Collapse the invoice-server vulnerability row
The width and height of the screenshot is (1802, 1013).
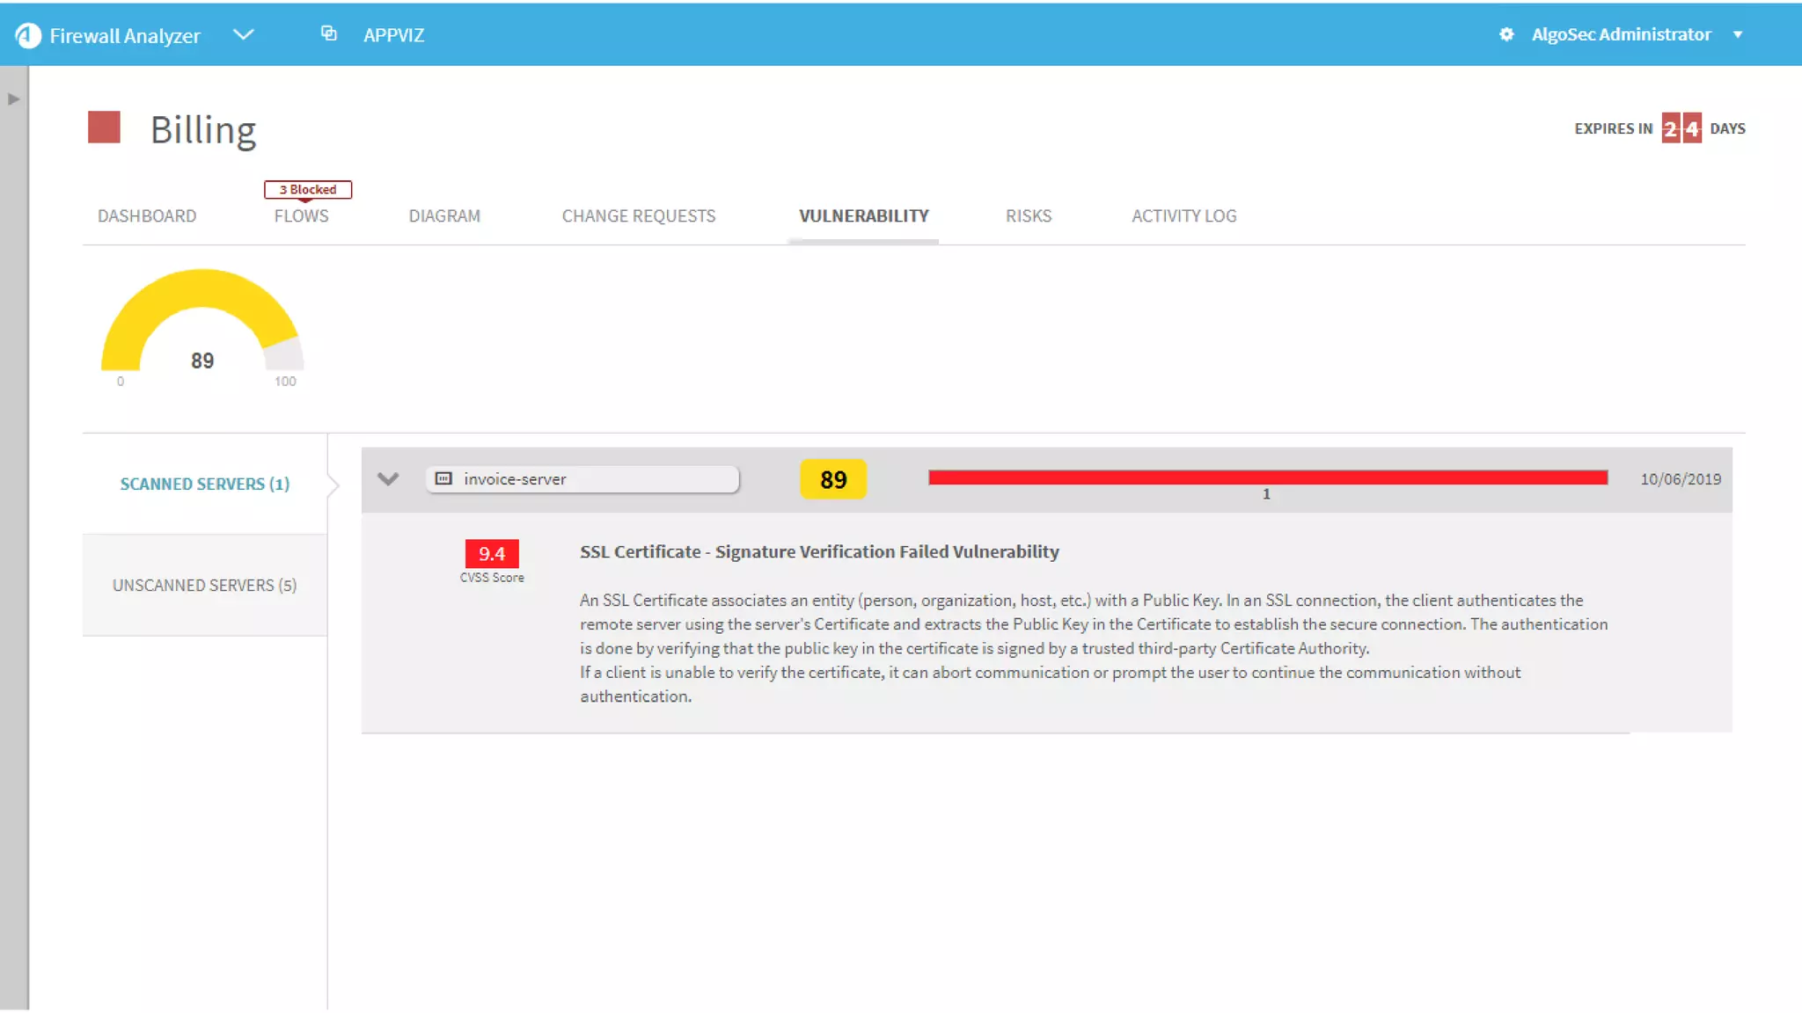pyautogui.click(x=388, y=479)
